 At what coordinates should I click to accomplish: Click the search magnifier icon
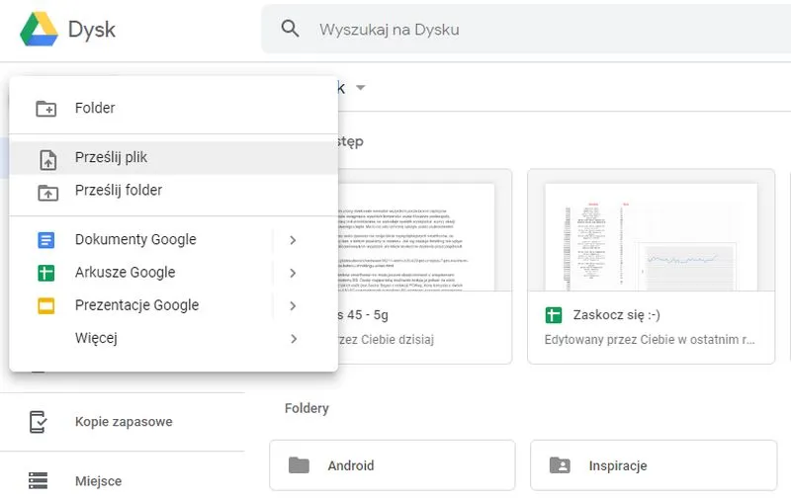point(290,29)
